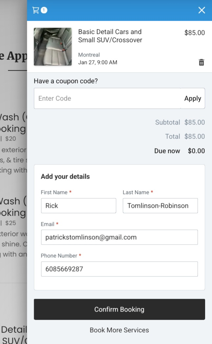Click the Montreal location label
This screenshot has height=344, width=212.
89,54
